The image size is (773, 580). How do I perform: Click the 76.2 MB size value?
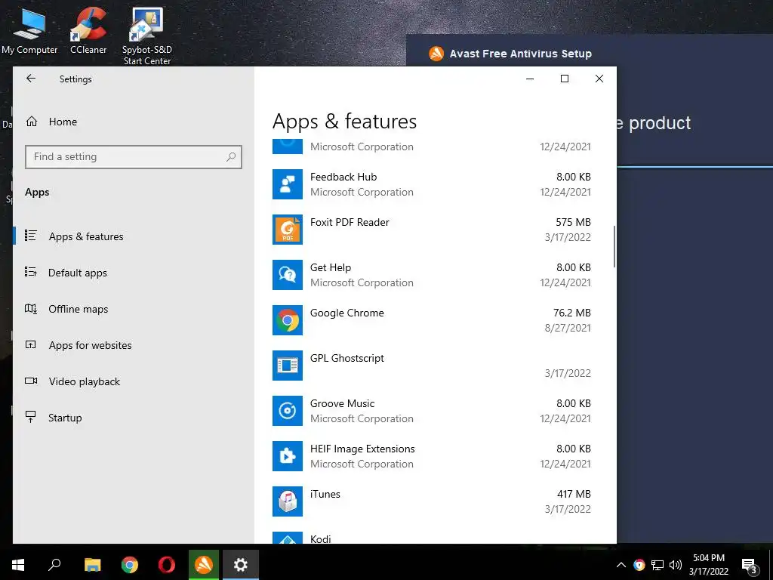572,313
